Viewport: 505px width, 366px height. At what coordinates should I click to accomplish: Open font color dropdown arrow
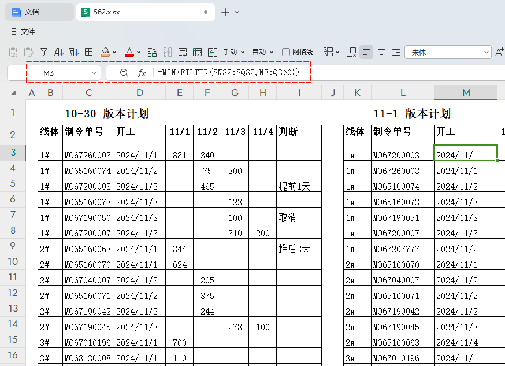click(139, 52)
